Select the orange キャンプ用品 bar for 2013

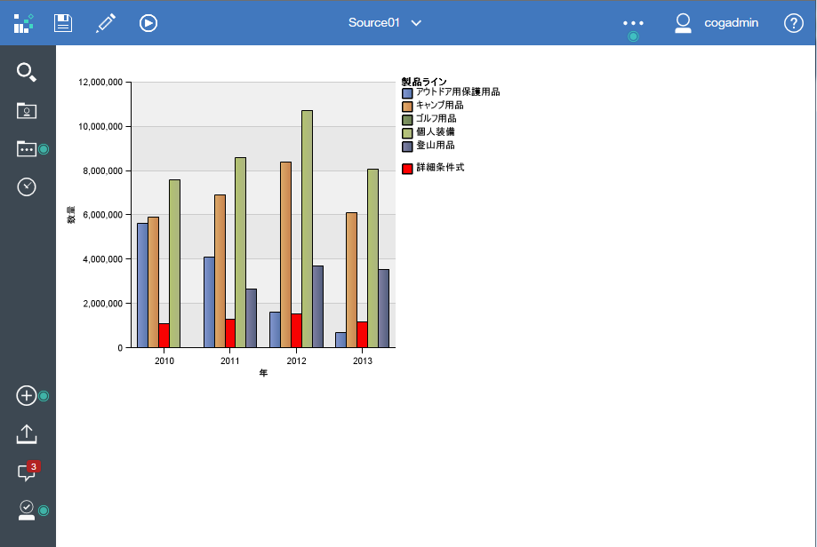(x=352, y=280)
